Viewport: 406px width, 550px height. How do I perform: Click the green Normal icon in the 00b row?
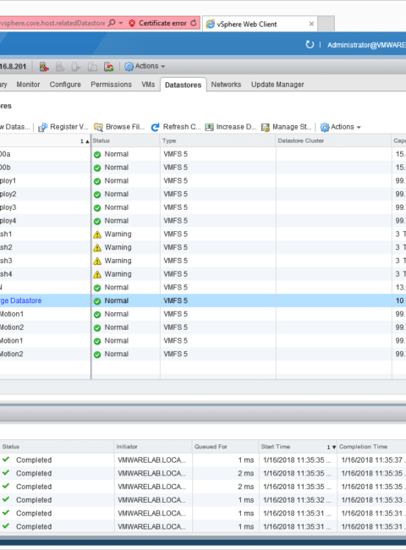click(x=97, y=168)
